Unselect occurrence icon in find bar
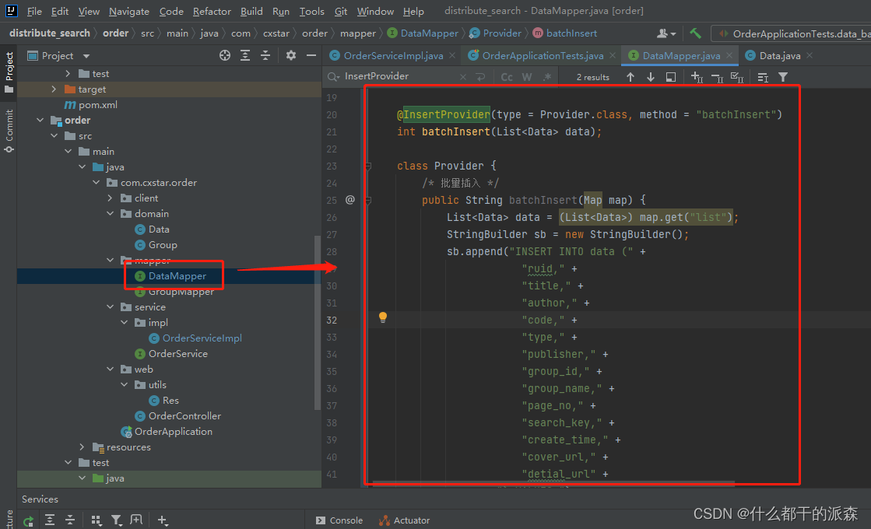The image size is (871, 529). click(x=717, y=77)
